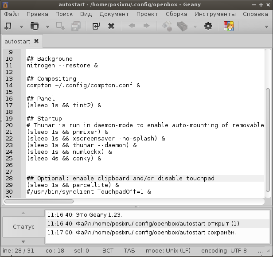
Task: Expand the toolbar overflow arrow
Action: coord(266,27)
